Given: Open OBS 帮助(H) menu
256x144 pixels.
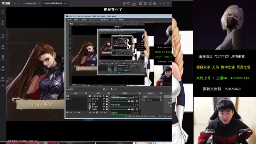Looking at the screenshot, I should click(x=121, y=20).
